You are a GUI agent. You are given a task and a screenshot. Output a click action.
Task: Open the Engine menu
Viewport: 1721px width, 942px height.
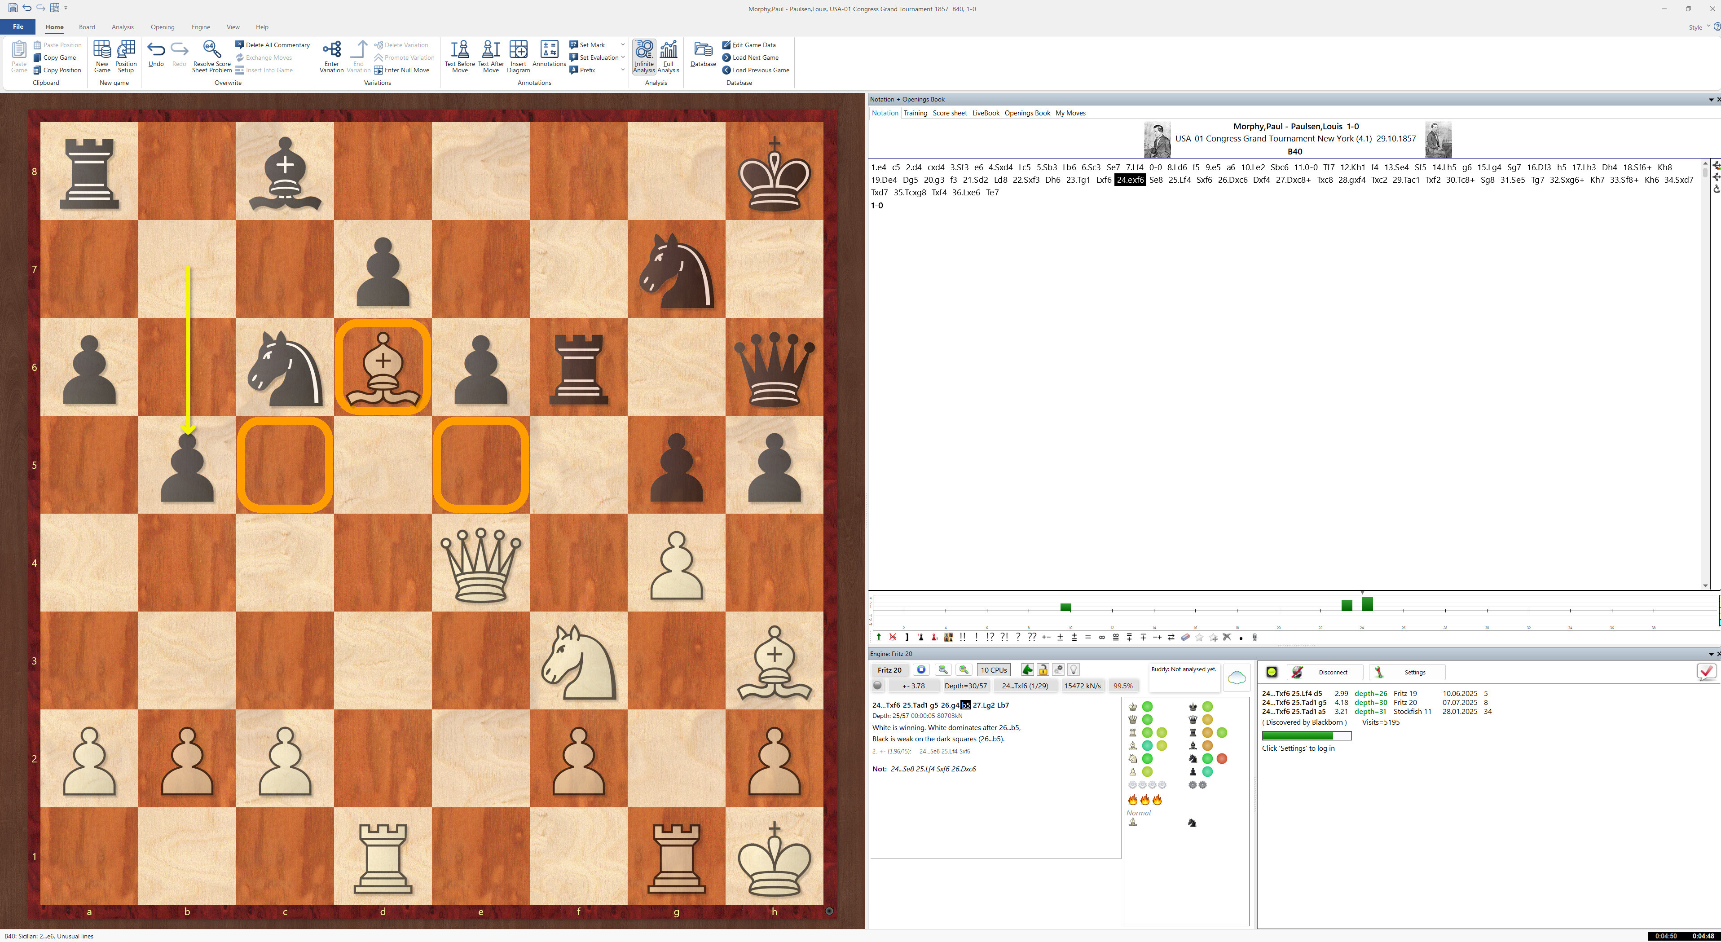(200, 27)
